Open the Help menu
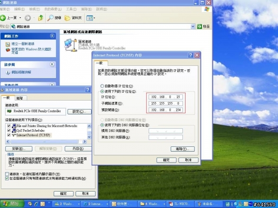Screen dimensions: 278x208 click(101, 9)
